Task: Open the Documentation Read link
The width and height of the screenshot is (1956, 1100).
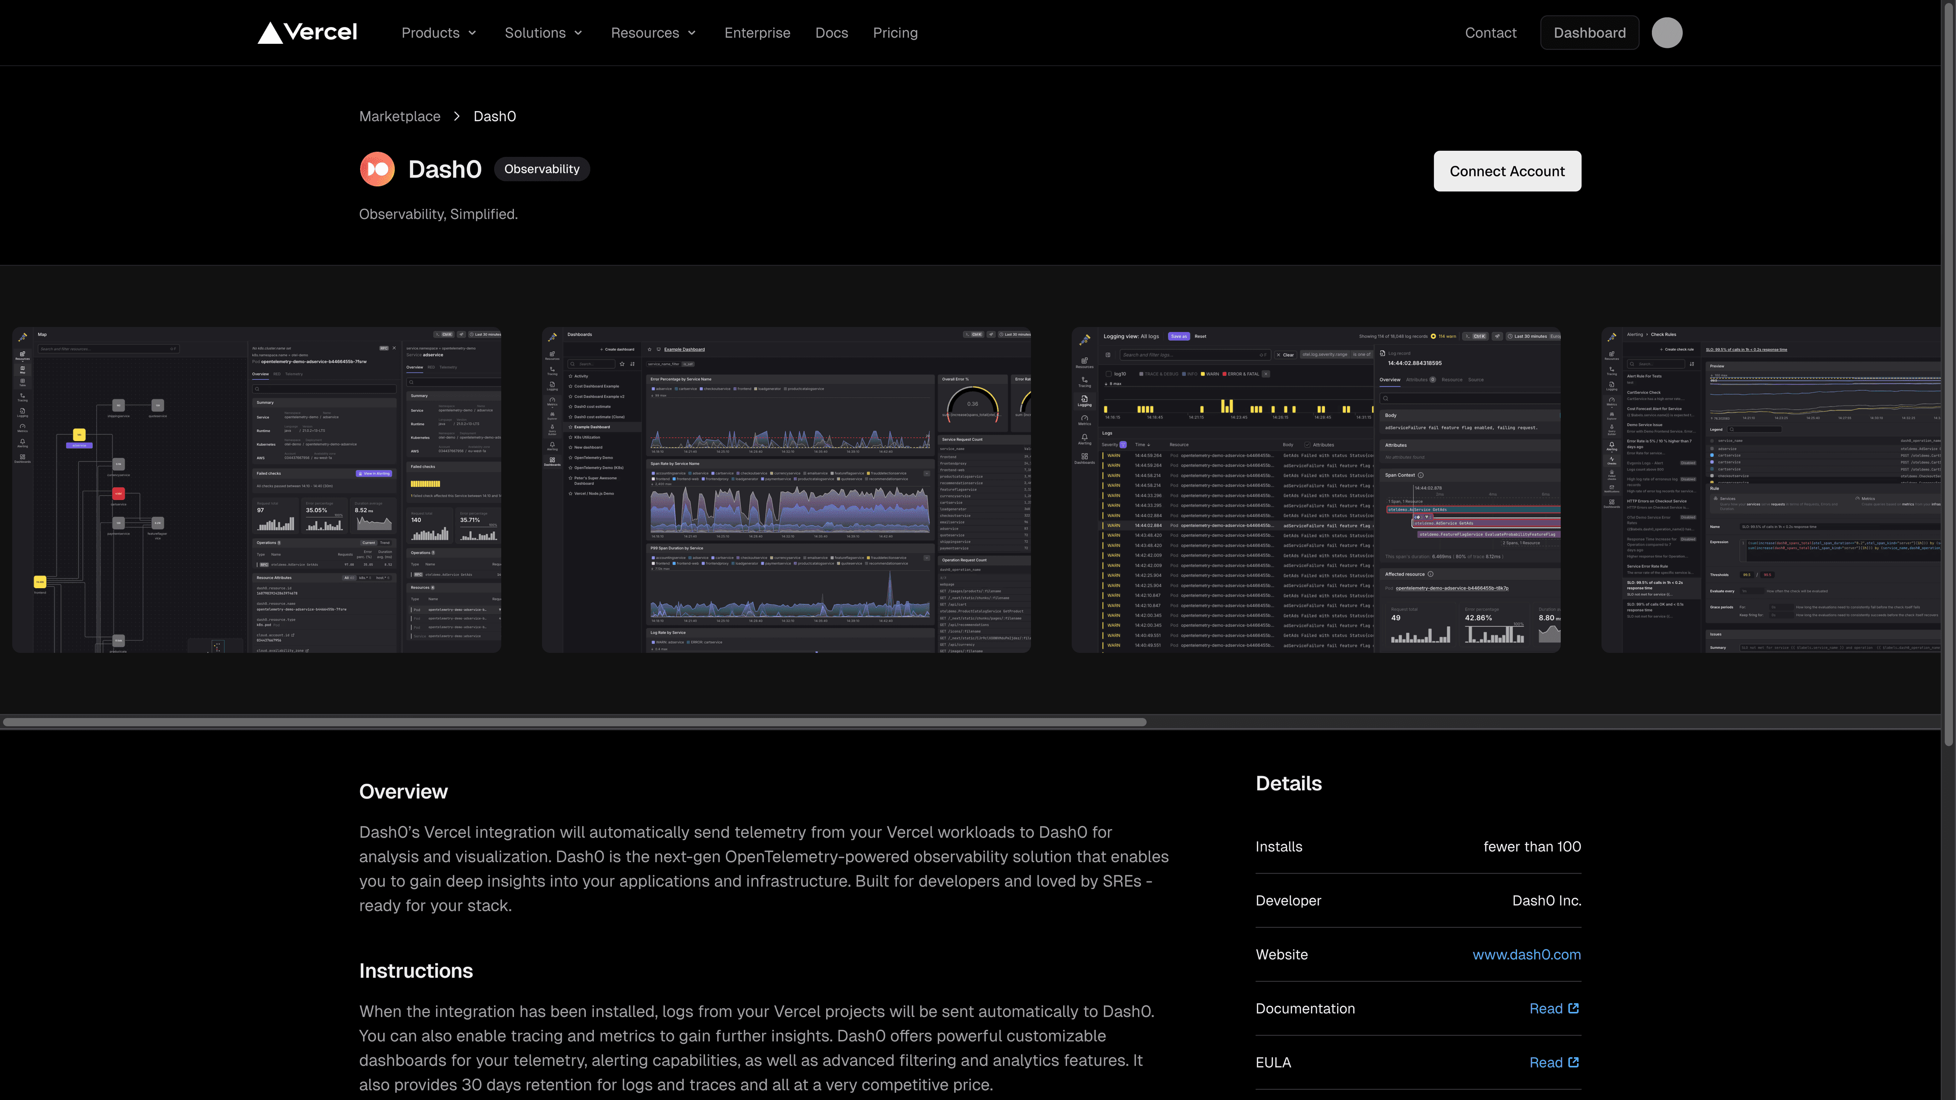Action: [1554, 1008]
